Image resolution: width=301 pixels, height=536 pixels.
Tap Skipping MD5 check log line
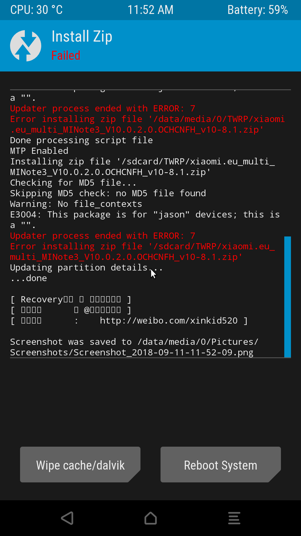(x=108, y=193)
